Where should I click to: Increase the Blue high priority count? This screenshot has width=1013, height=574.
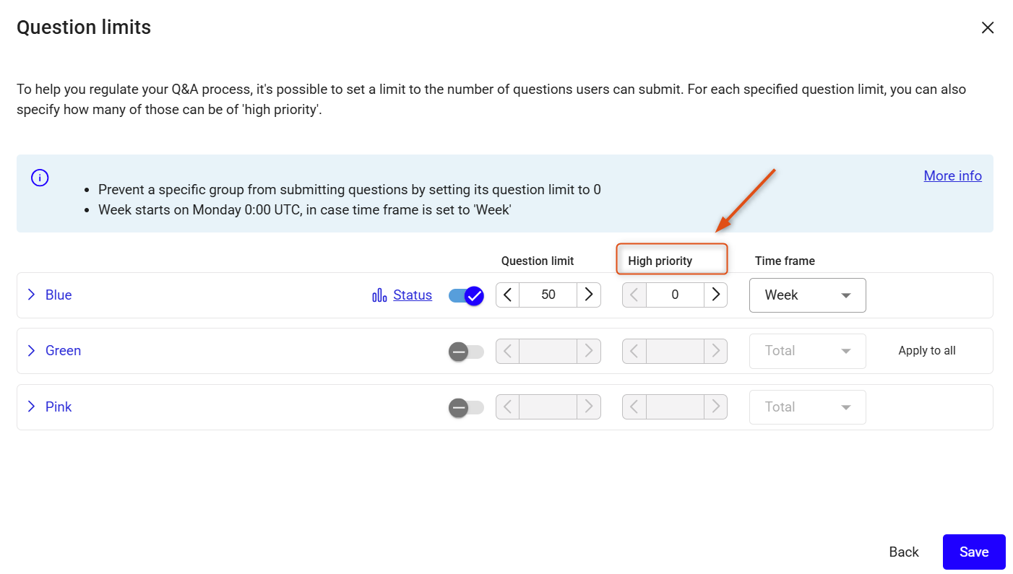click(x=715, y=295)
